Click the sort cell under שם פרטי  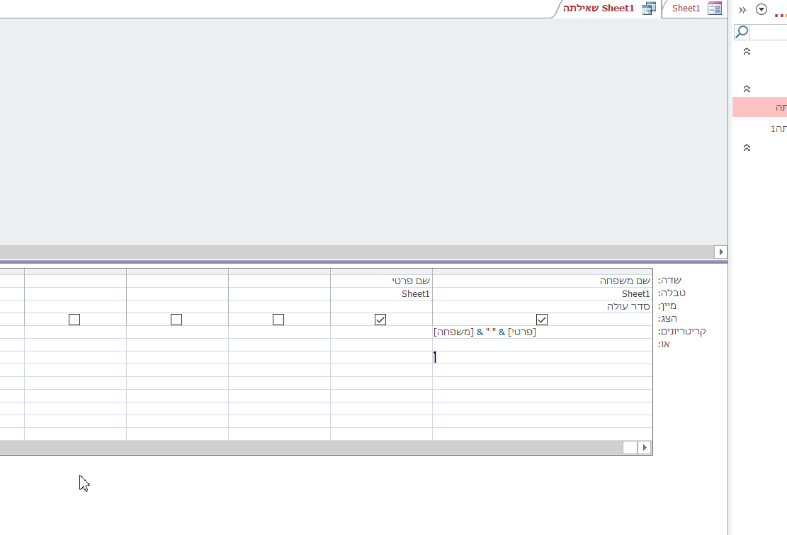point(381,307)
